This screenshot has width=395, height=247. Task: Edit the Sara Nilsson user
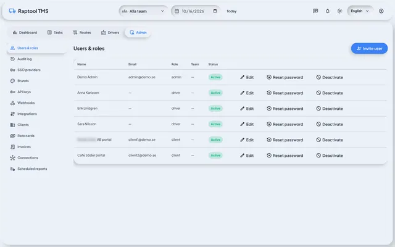point(247,124)
